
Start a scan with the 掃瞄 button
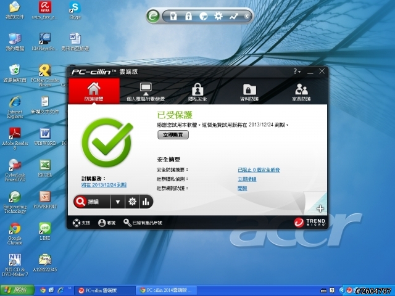(x=92, y=202)
